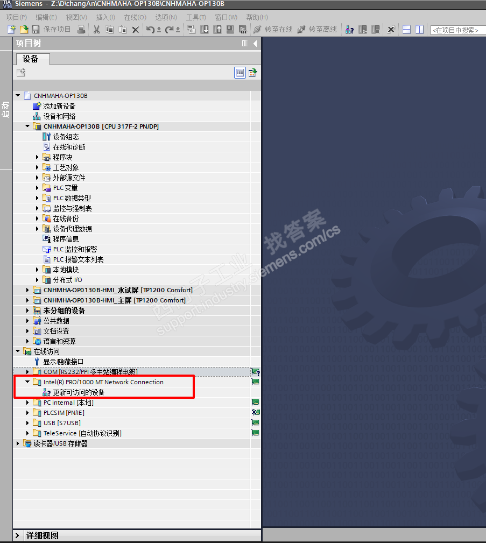Click the Stop CPU icon
The width and height of the screenshot is (486, 543).
point(375,30)
